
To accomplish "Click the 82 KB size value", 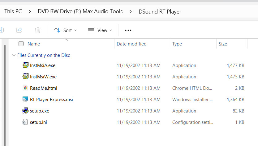I will (x=238, y=111).
